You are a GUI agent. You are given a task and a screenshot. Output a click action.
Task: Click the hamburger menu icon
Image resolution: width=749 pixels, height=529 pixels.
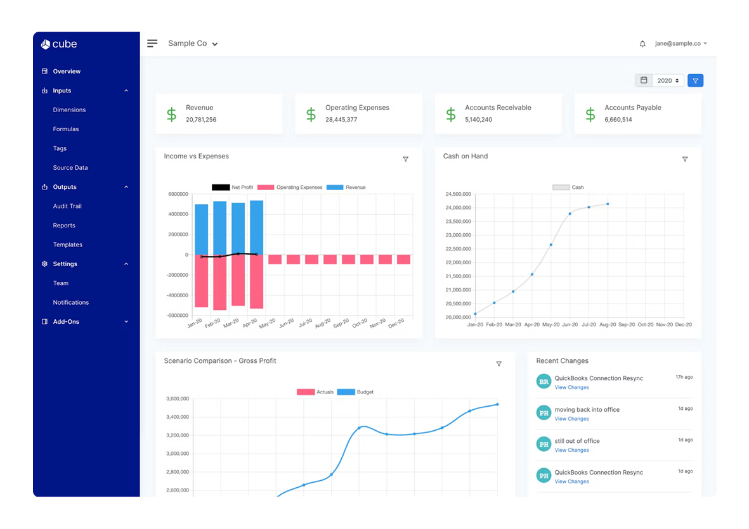(x=152, y=43)
